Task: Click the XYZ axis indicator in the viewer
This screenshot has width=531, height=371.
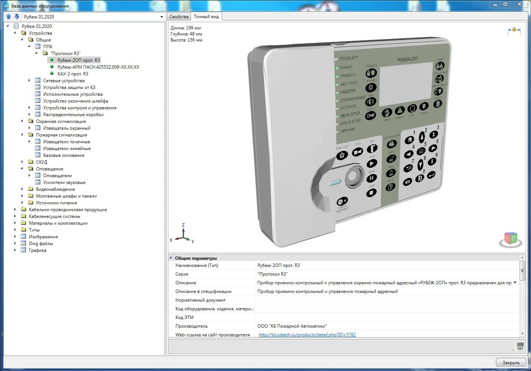Action: pyautogui.click(x=182, y=233)
